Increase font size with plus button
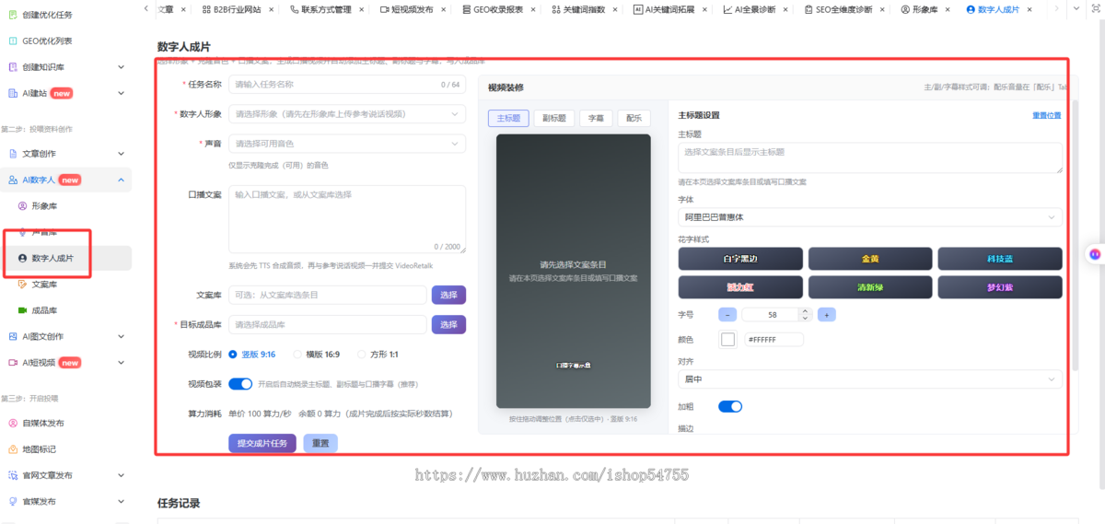1105x524 pixels. coord(827,314)
